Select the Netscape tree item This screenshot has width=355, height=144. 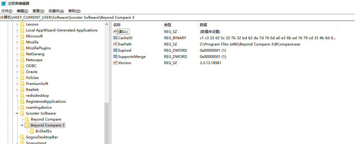click(34, 60)
